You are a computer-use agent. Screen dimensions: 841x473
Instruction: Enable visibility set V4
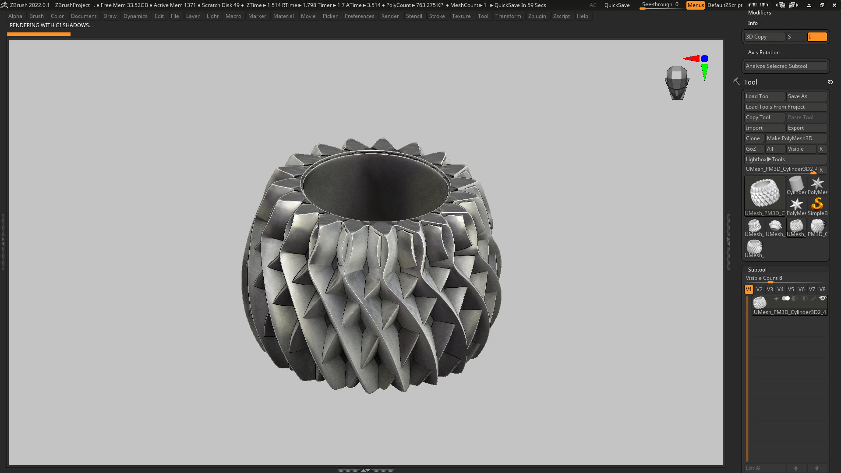pyautogui.click(x=781, y=289)
